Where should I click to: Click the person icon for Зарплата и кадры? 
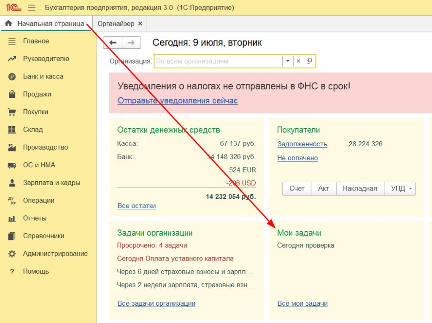[12, 183]
